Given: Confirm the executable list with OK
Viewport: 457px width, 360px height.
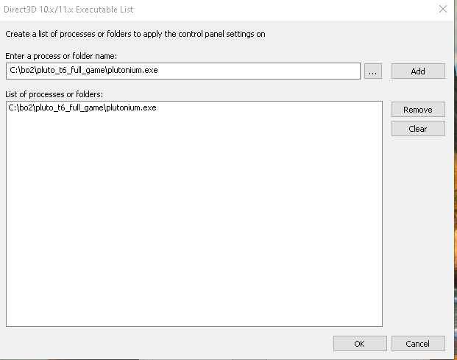Looking at the screenshot, I should click(360, 344).
